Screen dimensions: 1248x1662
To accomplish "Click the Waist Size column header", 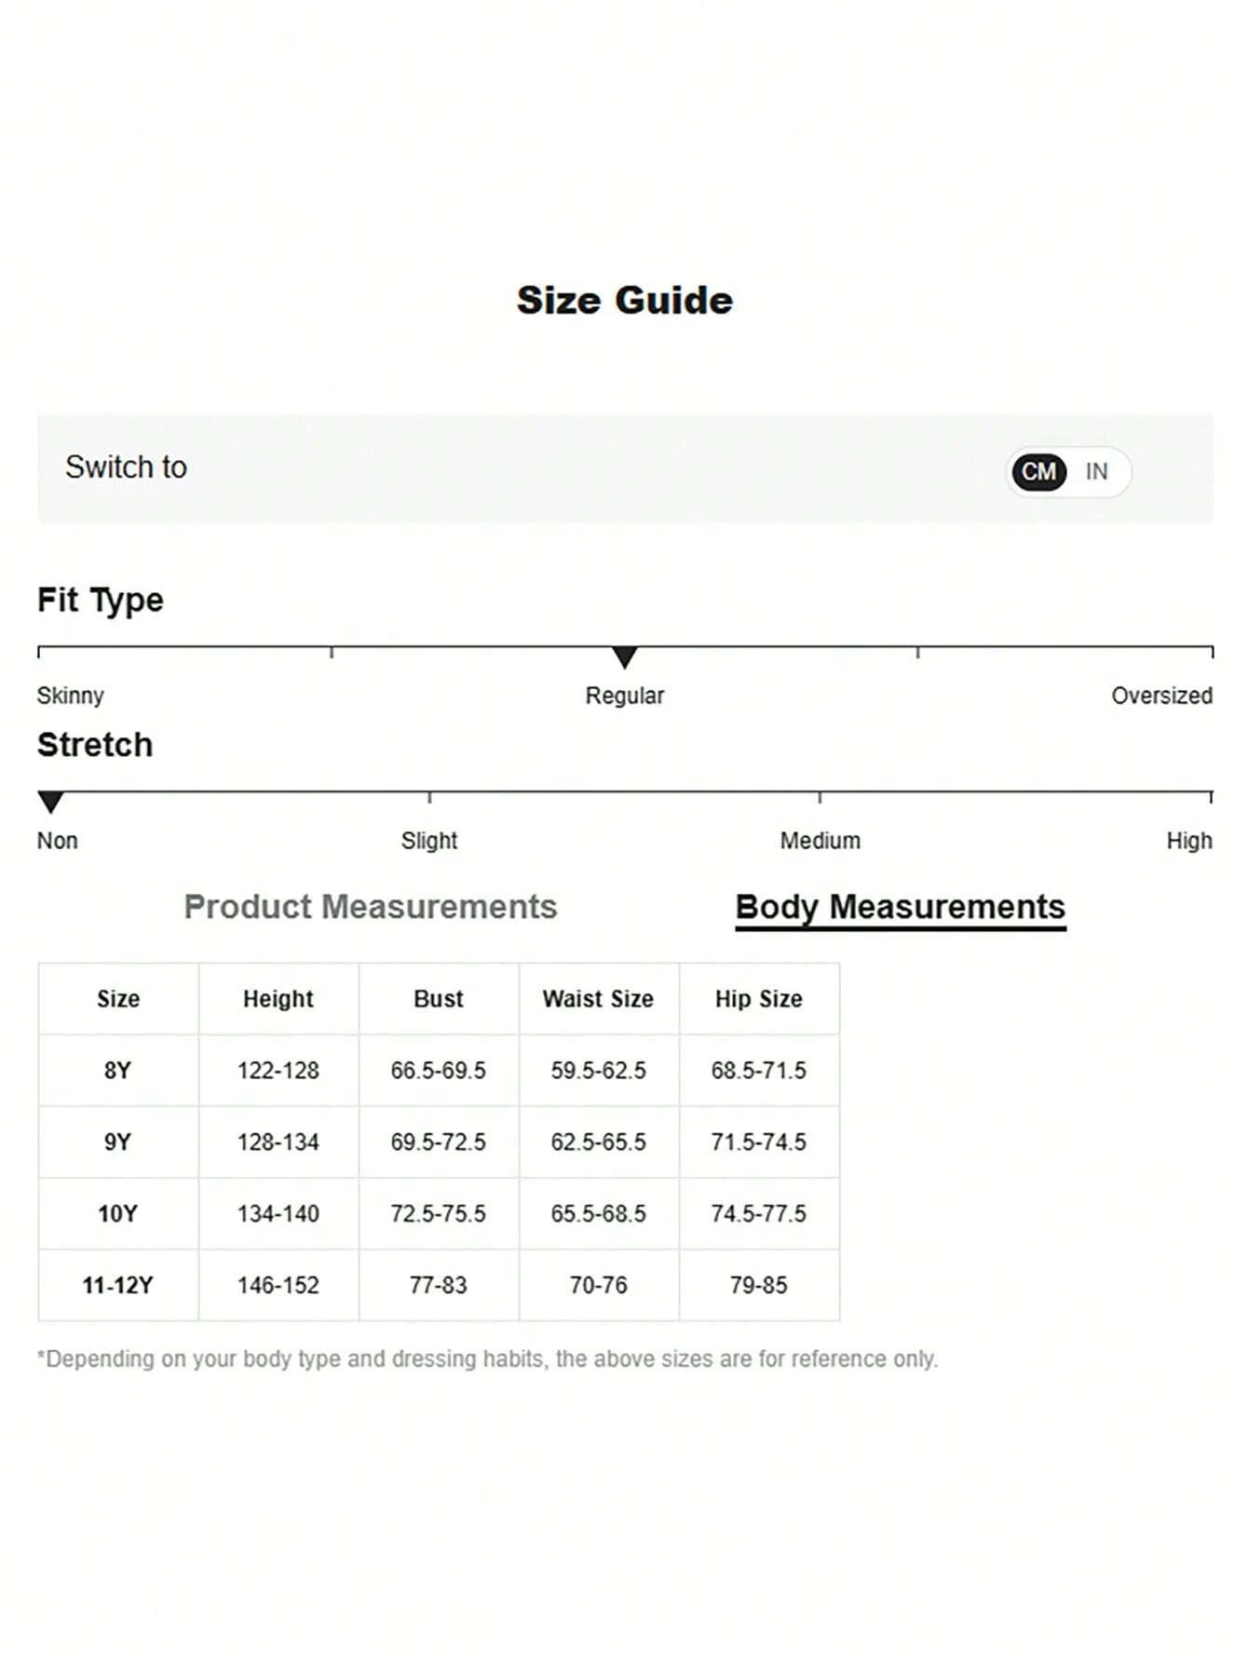I will (x=598, y=999).
